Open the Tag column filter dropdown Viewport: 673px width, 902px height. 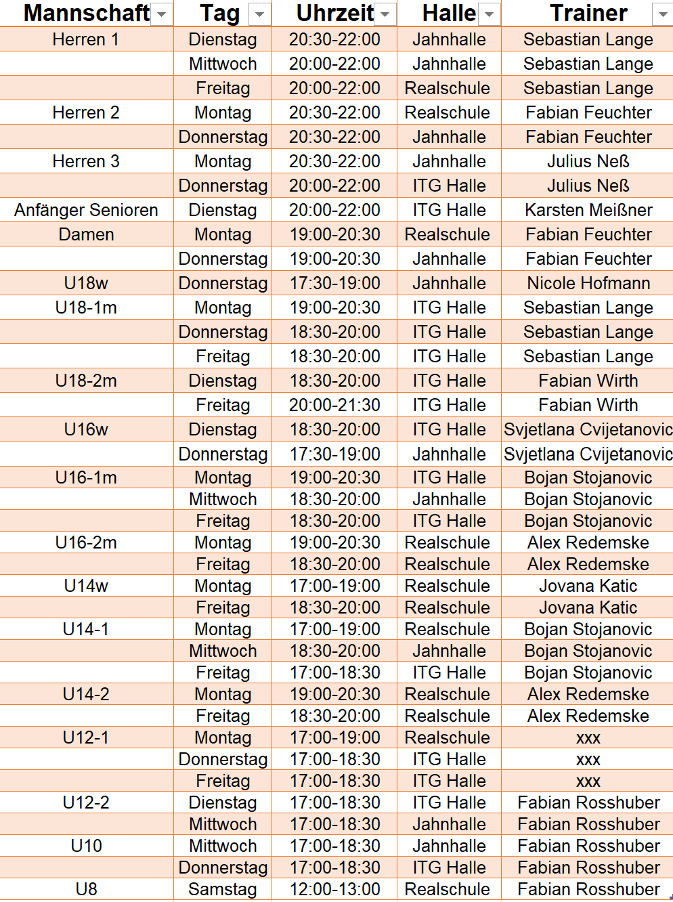coord(260,14)
